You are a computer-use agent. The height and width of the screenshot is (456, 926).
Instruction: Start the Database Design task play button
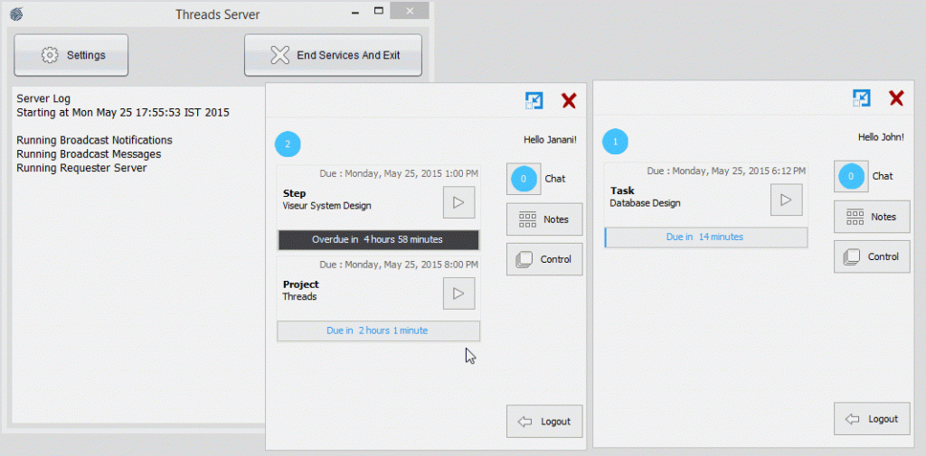tap(786, 200)
